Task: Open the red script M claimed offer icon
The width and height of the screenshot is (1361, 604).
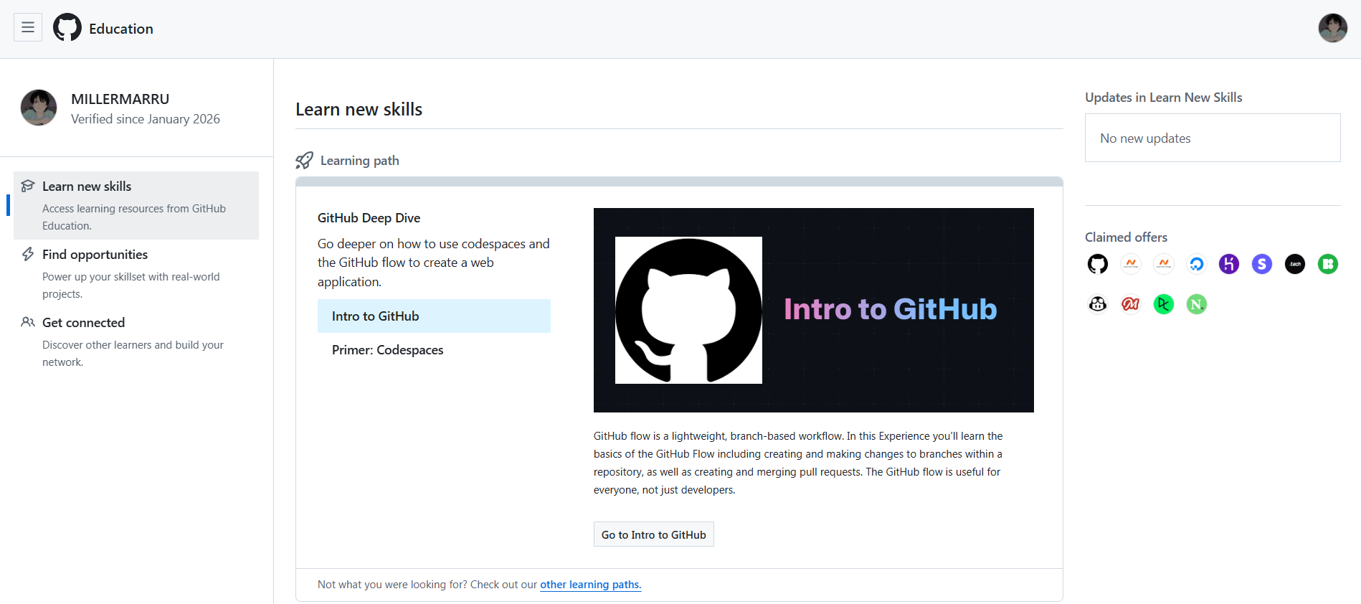Action: (x=1130, y=304)
